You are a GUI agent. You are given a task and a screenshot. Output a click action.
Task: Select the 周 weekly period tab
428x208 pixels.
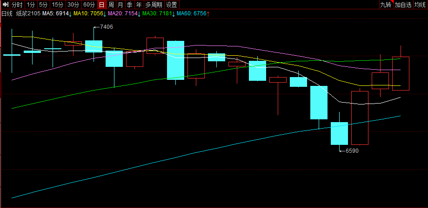(x=111, y=4)
